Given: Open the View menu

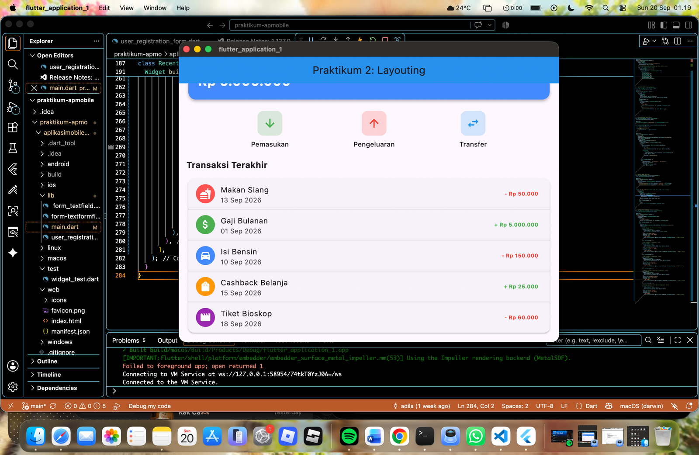Looking at the screenshot, I should (127, 8).
